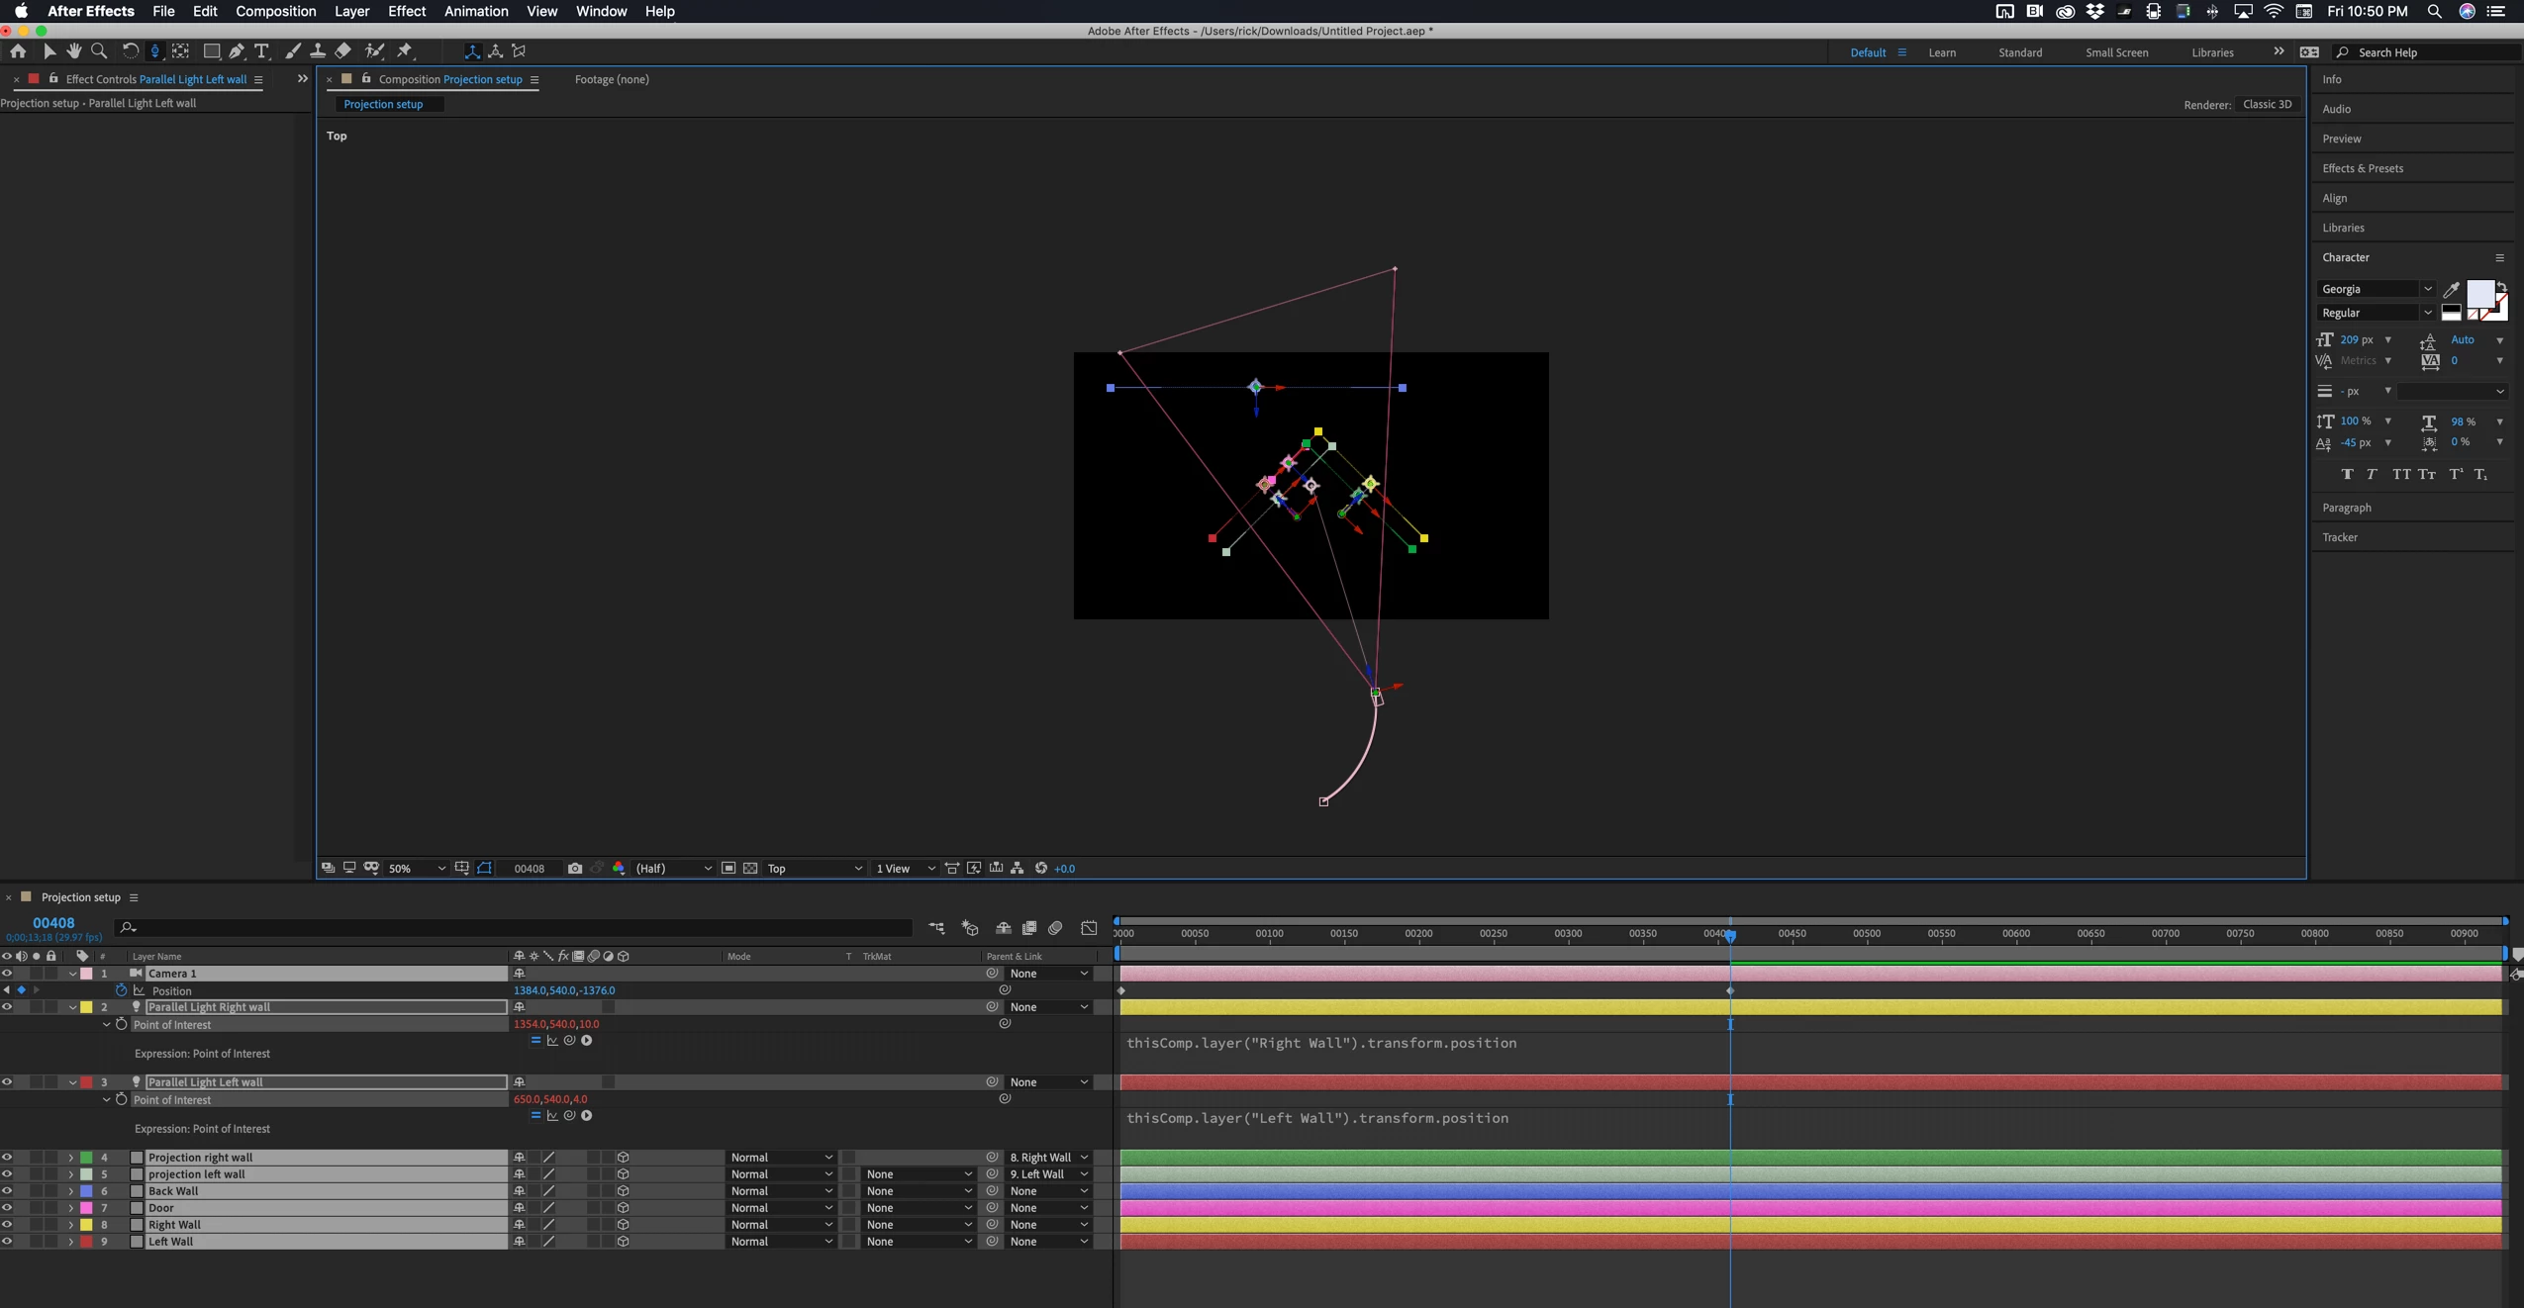Screen dimensions: 2524x1308
Task: Expand the Door layer properties
Action: [71, 1208]
